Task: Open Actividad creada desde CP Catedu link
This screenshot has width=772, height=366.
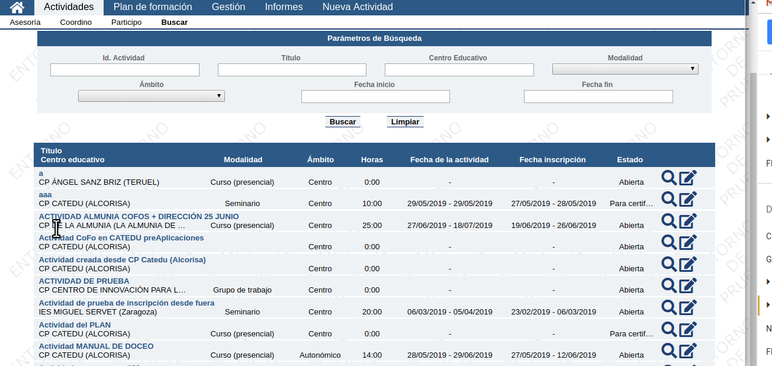Action: pos(123,260)
